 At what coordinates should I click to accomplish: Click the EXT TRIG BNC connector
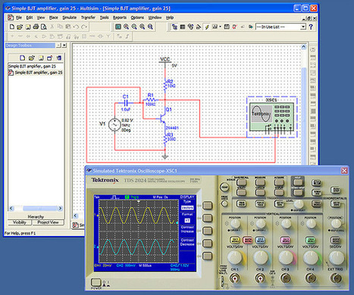point(336,278)
